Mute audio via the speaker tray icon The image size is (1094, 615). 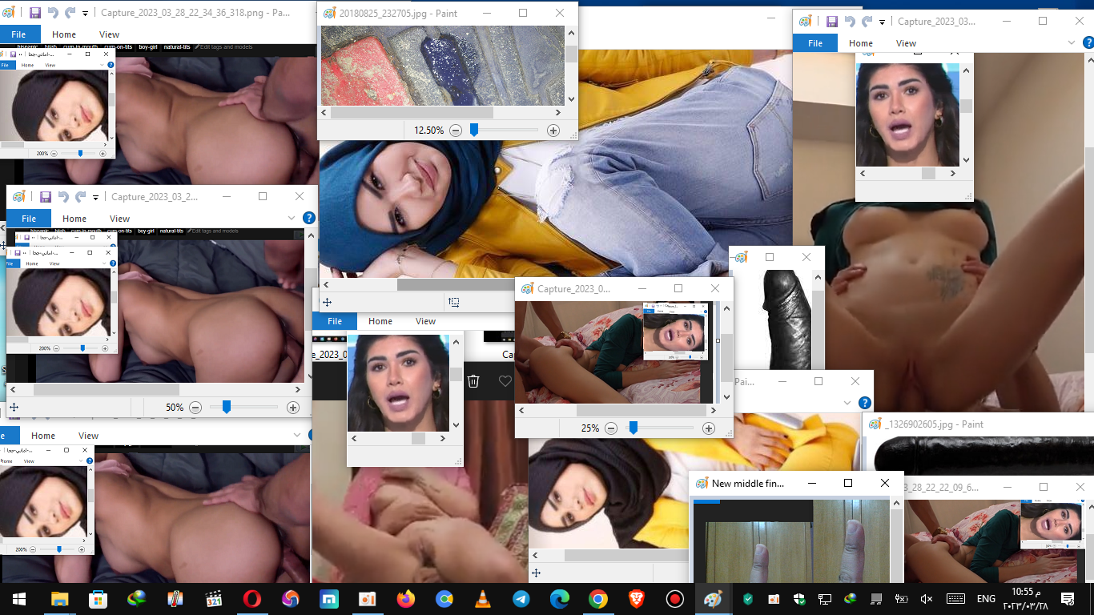pyautogui.click(x=926, y=598)
